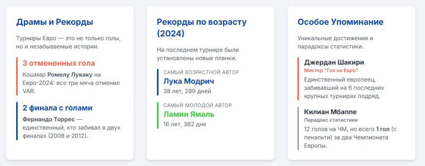Click the bold "1 гол" text
Viewport: 425px width, 166px height.
384,129
